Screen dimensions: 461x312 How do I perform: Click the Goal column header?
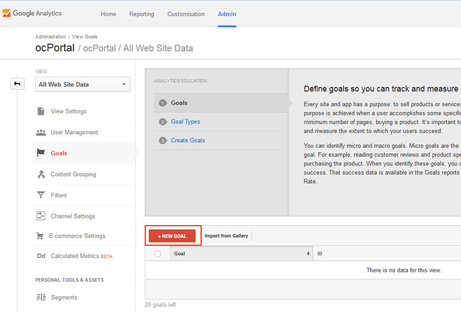(241, 253)
